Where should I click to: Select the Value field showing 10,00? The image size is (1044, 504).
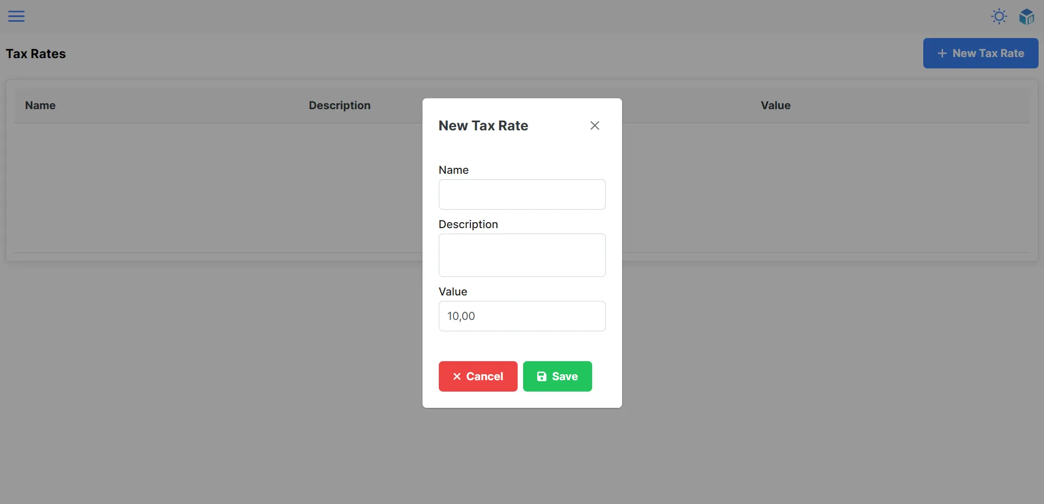pyautogui.click(x=521, y=316)
